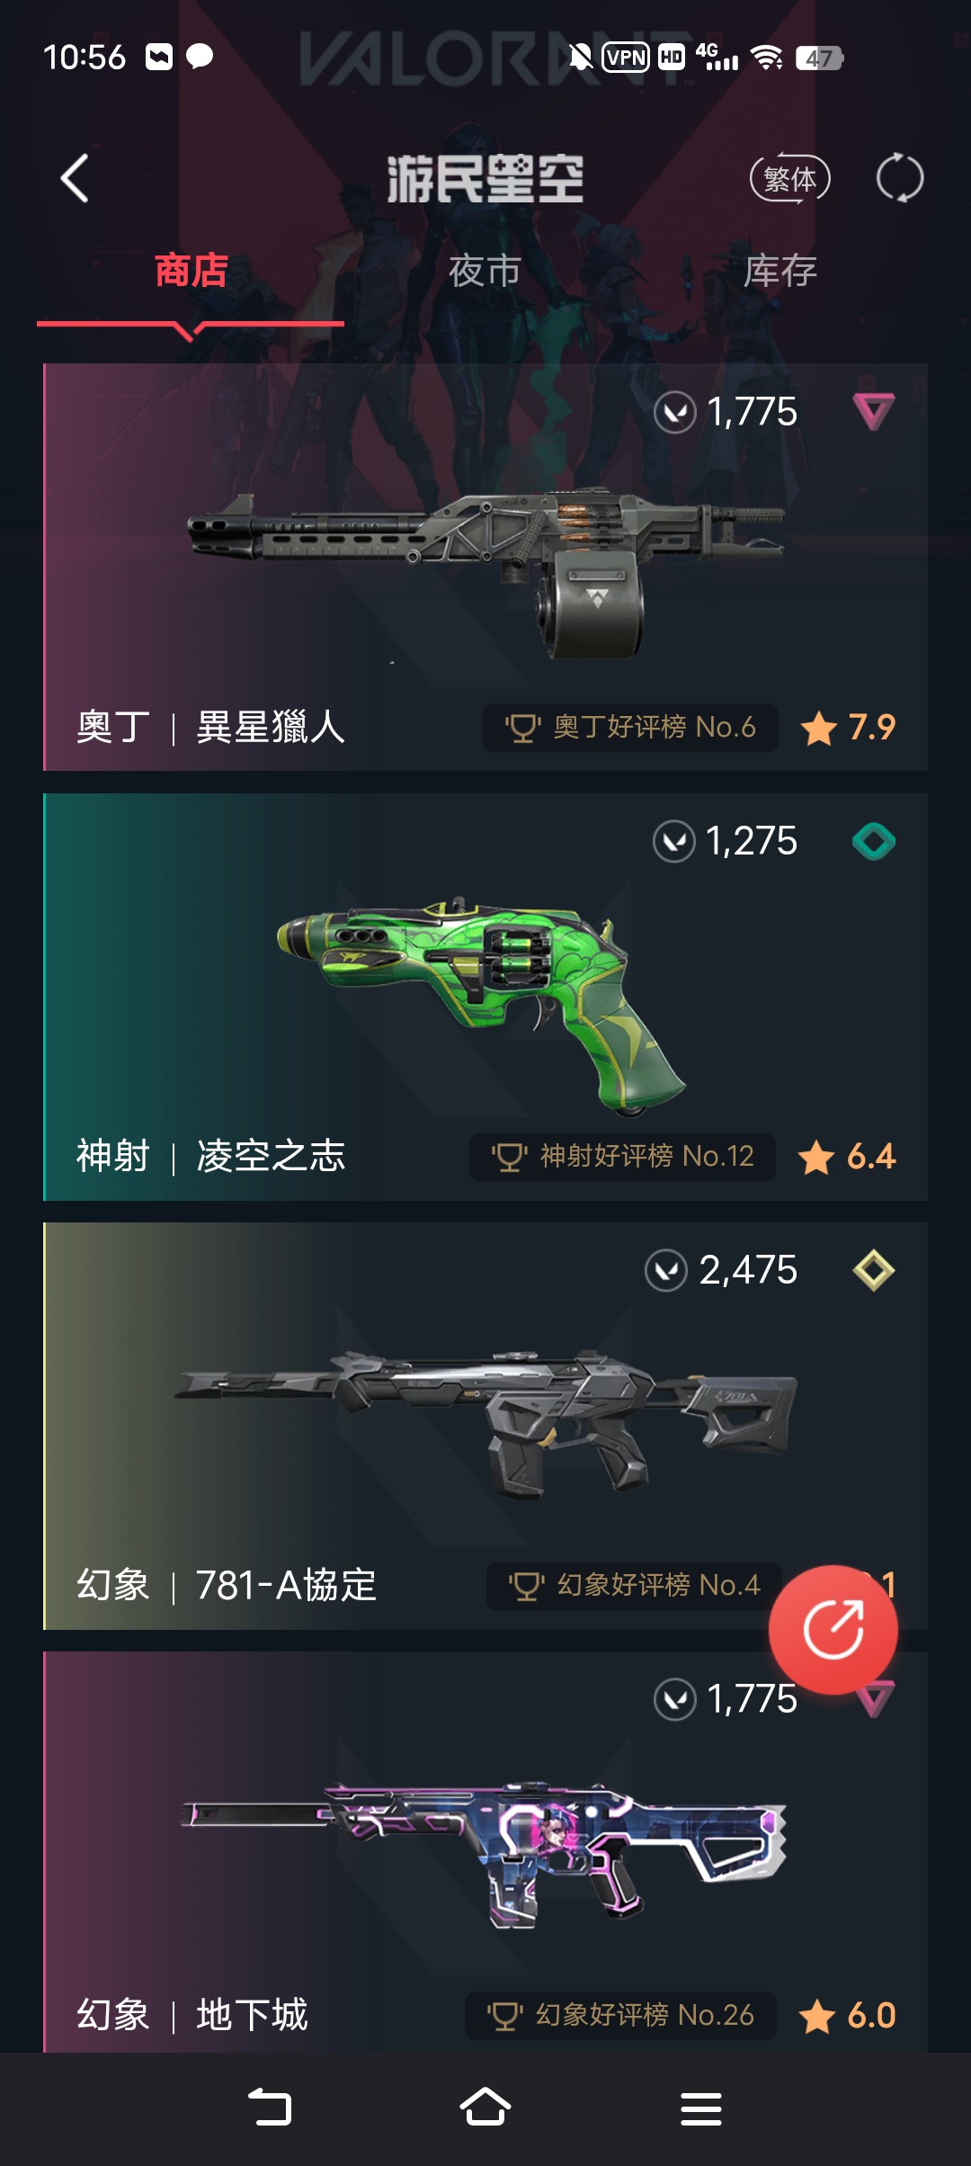This screenshot has width=971, height=2166.
Task: Open 幻象好评榜 No.4 ranking badge
Action: [634, 1586]
